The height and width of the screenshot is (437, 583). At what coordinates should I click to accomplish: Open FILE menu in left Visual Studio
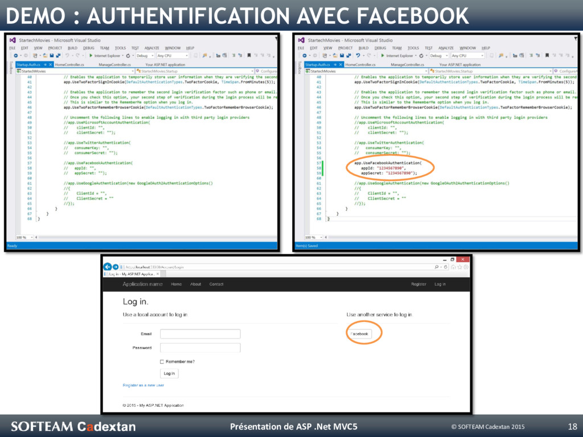(x=13, y=48)
